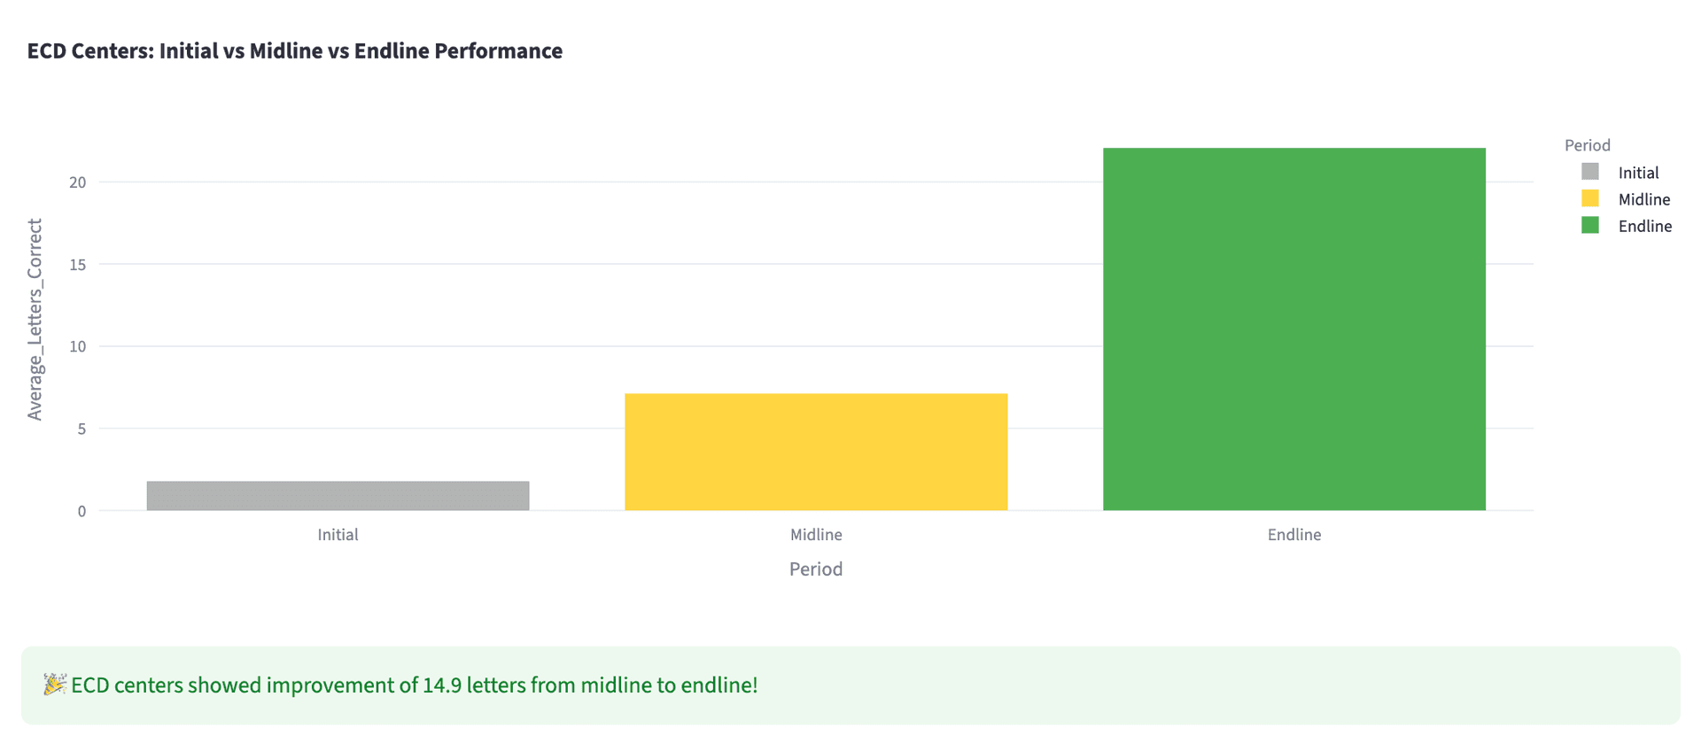This screenshot has width=1701, height=743.
Task: Click the 'Average_Letters_Correct' y-axis title
Action: click(x=35, y=319)
